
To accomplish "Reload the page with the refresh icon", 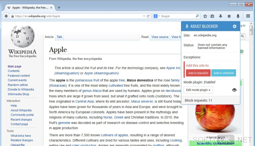I will click(148, 16).
